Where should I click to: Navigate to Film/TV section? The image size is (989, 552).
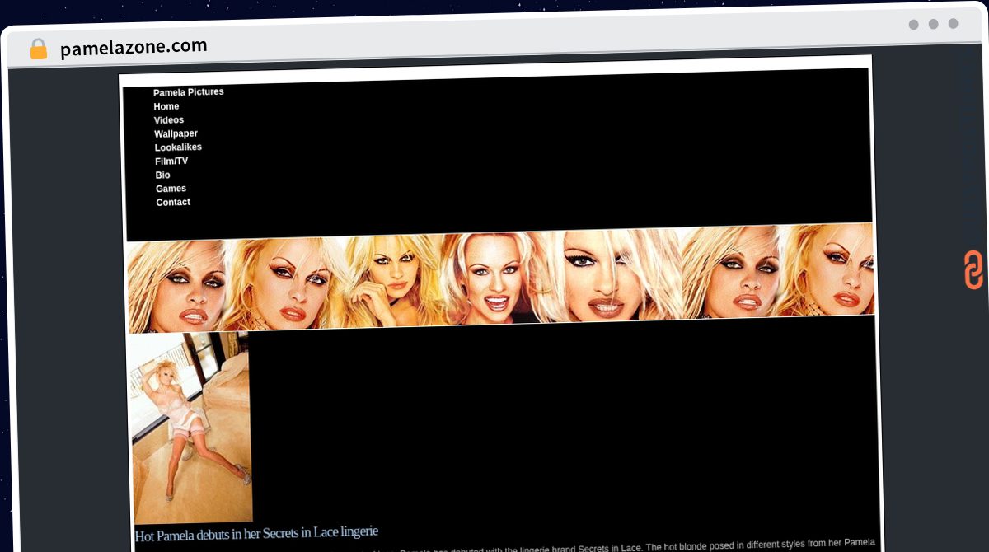pyautogui.click(x=171, y=161)
